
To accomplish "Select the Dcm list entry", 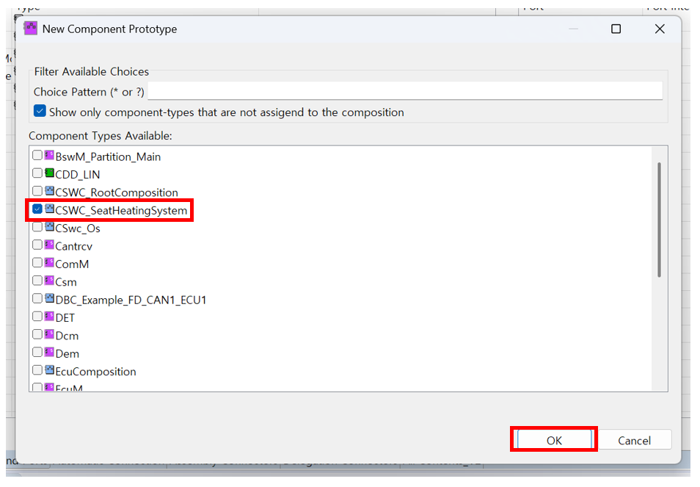I will pos(67,336).
